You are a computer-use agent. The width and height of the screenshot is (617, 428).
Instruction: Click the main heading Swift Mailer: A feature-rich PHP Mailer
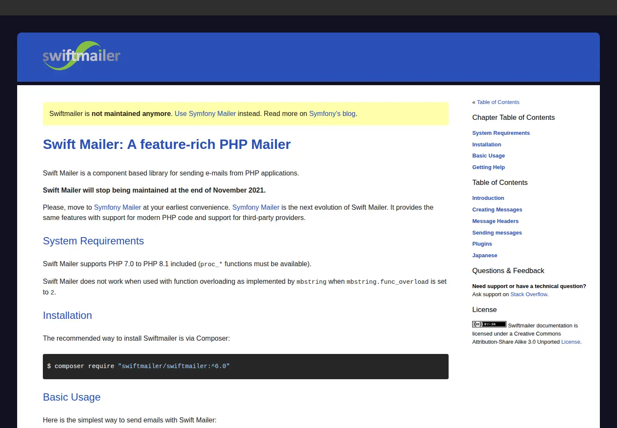(x=167, y=144)
